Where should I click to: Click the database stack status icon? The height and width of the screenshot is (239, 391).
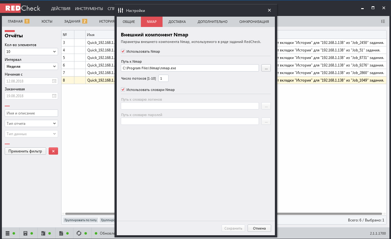click(8, 233)
